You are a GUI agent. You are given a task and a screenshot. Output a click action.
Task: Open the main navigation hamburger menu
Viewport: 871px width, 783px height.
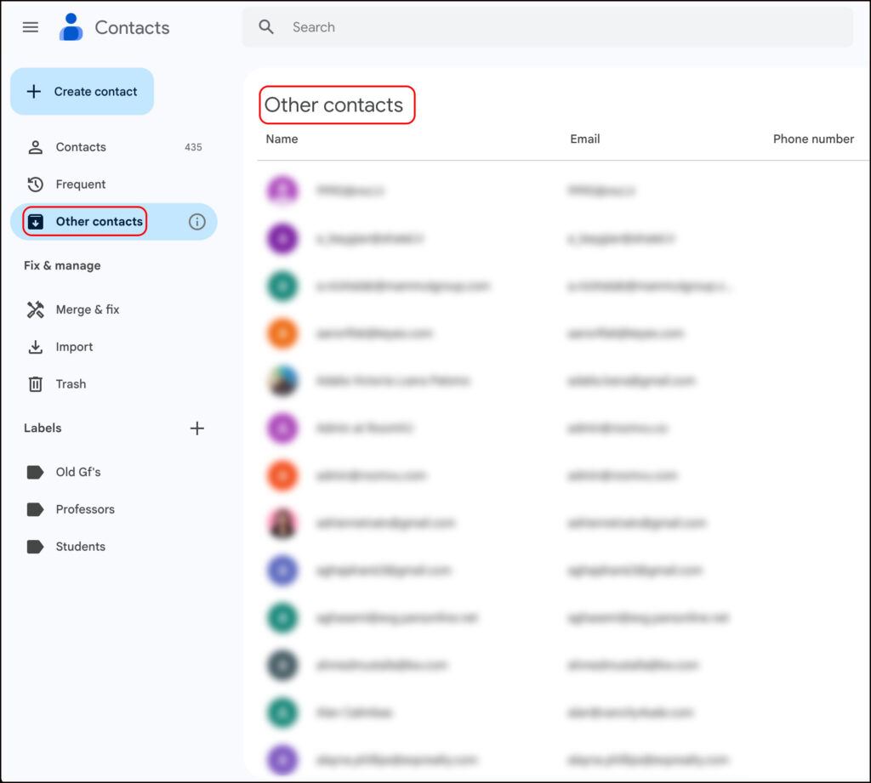click(x=30, y=26)
